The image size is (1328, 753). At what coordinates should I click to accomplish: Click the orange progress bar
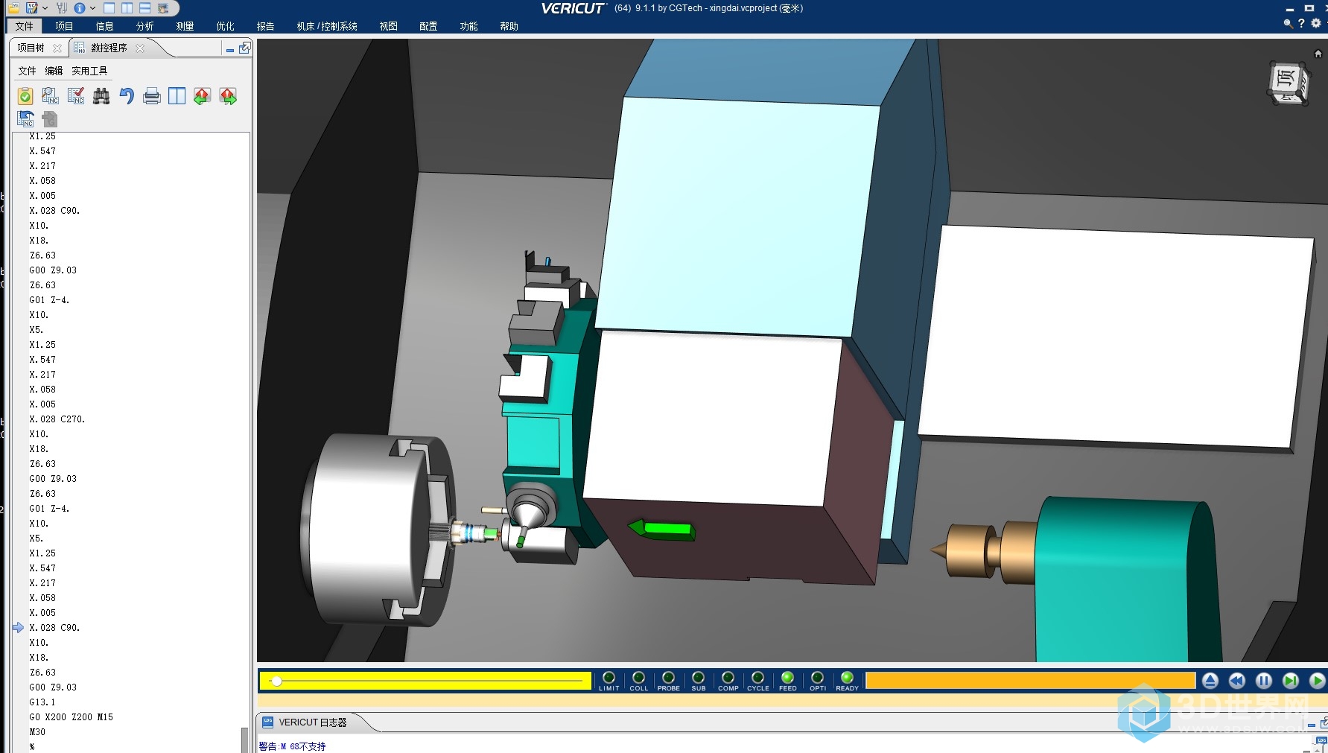click(1030, 681)
